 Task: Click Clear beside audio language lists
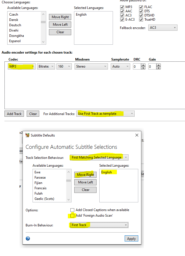(60, 32)
